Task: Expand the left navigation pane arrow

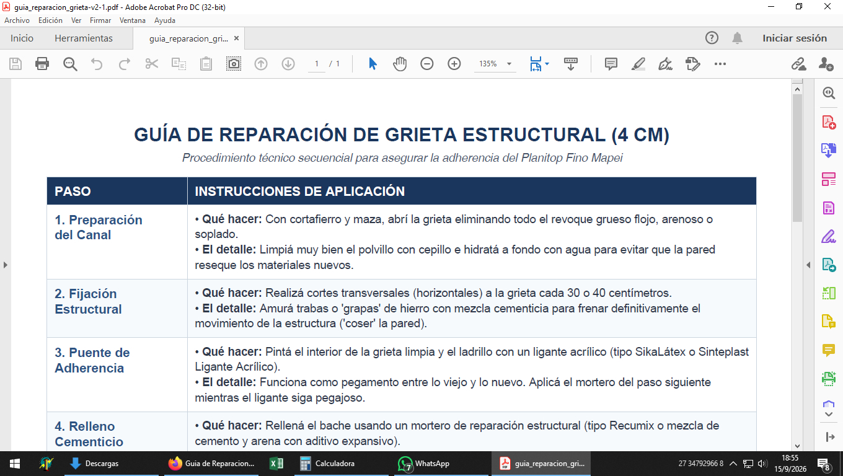Action: pyautogui.click(x=6, y=265)
